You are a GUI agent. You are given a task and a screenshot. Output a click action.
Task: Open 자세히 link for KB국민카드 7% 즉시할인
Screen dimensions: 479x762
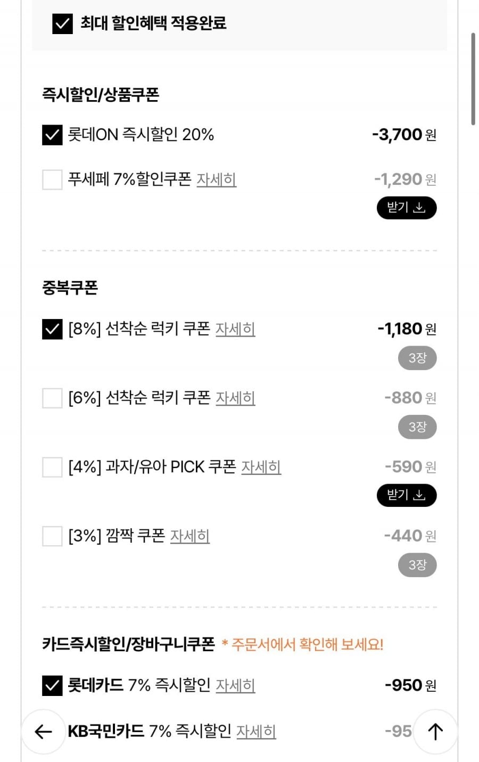click(x=256, y=732)
